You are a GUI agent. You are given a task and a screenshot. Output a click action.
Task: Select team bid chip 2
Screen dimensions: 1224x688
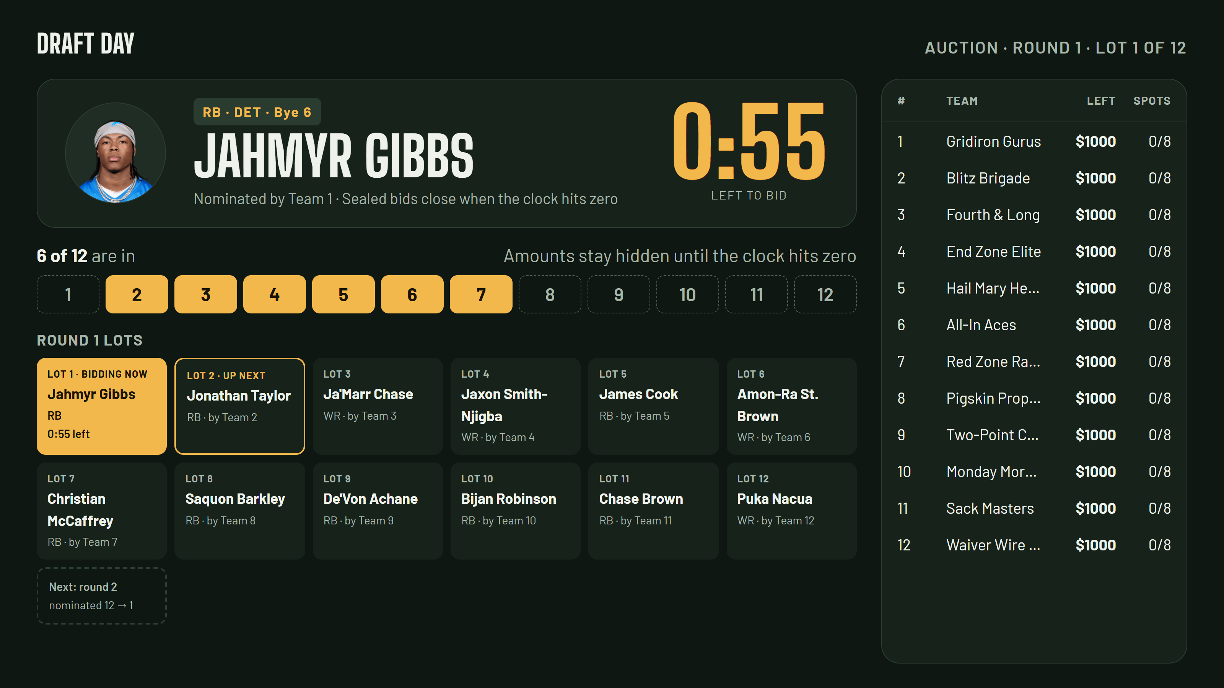coord(137,294)
